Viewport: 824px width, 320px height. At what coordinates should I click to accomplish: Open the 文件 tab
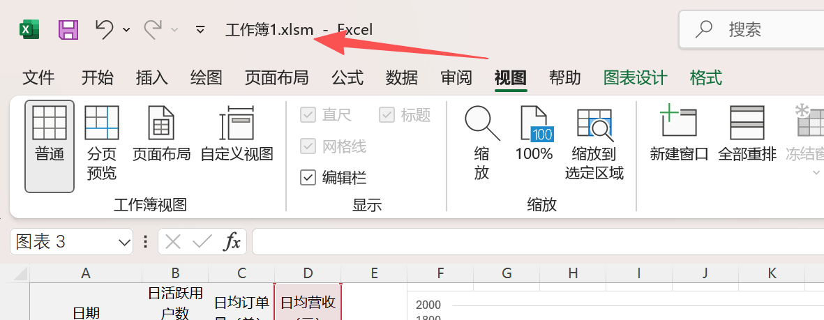point(38,78)
